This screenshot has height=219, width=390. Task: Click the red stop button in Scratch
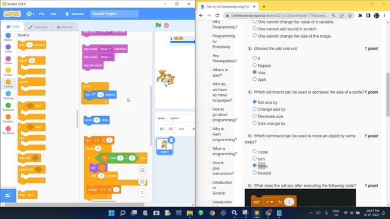coord(166,26)
